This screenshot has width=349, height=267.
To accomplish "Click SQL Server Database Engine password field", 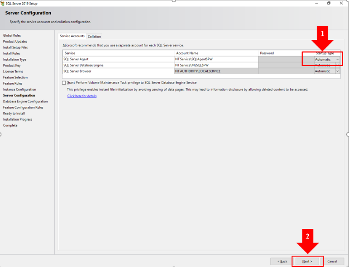I will (286, 65).
